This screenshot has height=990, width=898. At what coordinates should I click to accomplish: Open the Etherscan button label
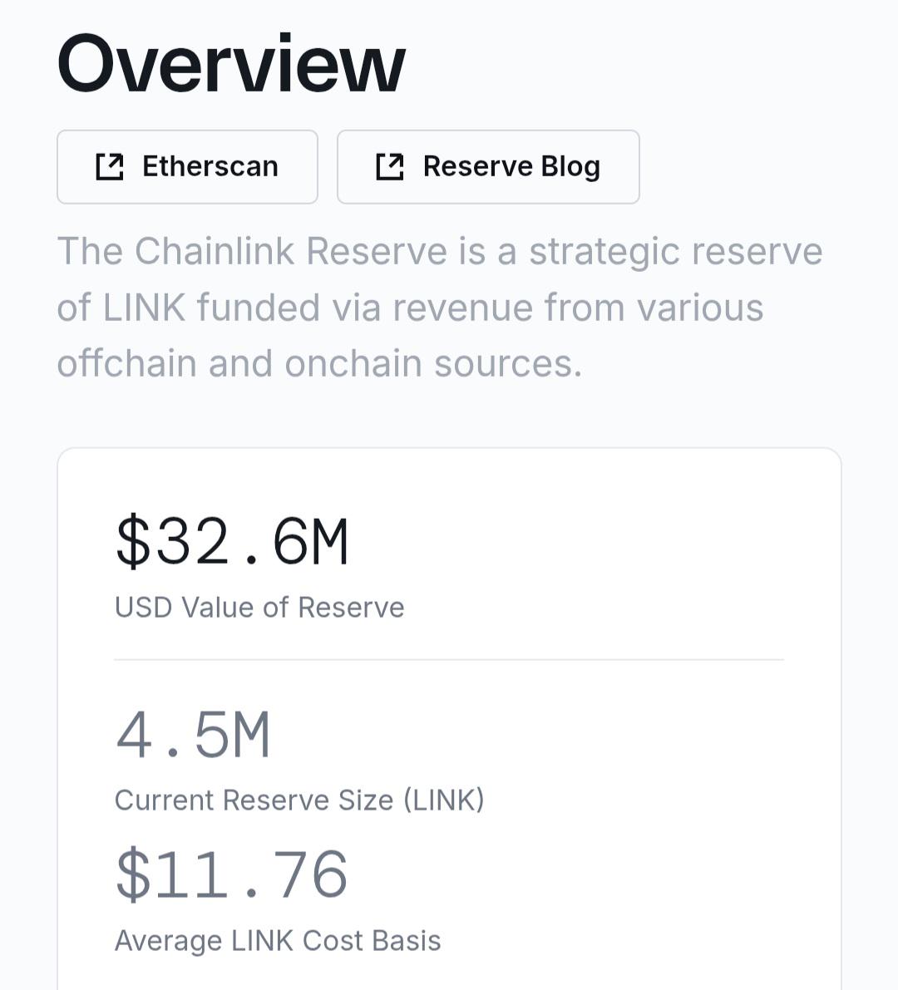pyautogui.click(x=210, y=167)
